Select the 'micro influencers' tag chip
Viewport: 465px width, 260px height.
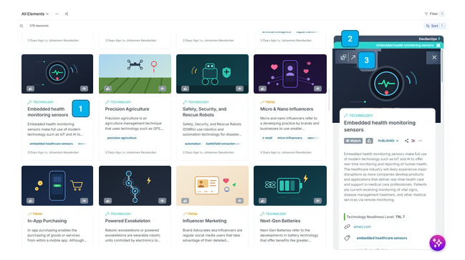[x=289, y=138]
